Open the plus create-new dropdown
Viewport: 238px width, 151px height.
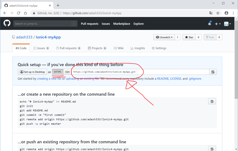[x=218, y=24]
